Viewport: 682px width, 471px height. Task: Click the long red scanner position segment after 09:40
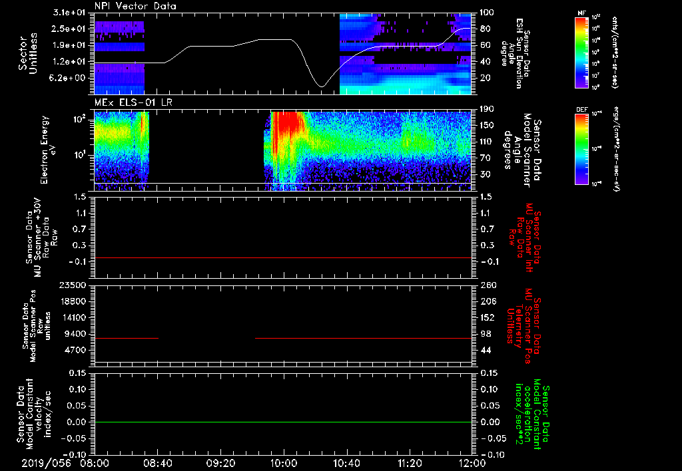363,338
